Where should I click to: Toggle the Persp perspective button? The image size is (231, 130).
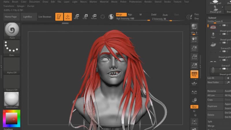[x=194, y=74]
